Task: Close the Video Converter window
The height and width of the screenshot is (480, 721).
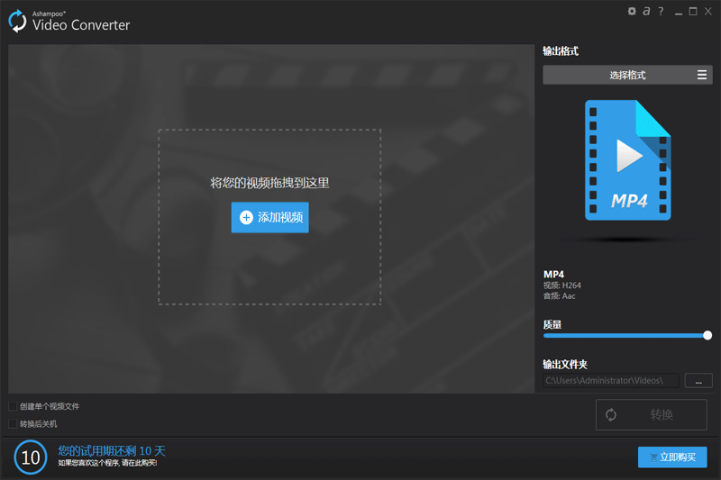Action: click(x=708, y=12)
